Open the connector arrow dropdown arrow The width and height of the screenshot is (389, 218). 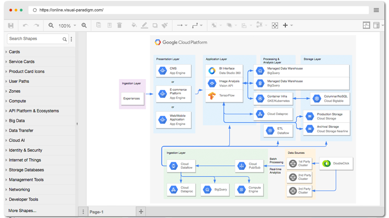186,26
